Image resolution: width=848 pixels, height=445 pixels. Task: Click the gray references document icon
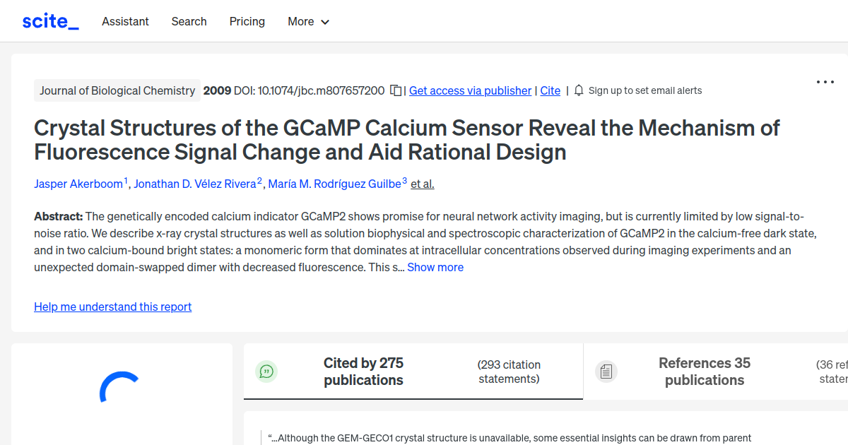pos(606,371)
